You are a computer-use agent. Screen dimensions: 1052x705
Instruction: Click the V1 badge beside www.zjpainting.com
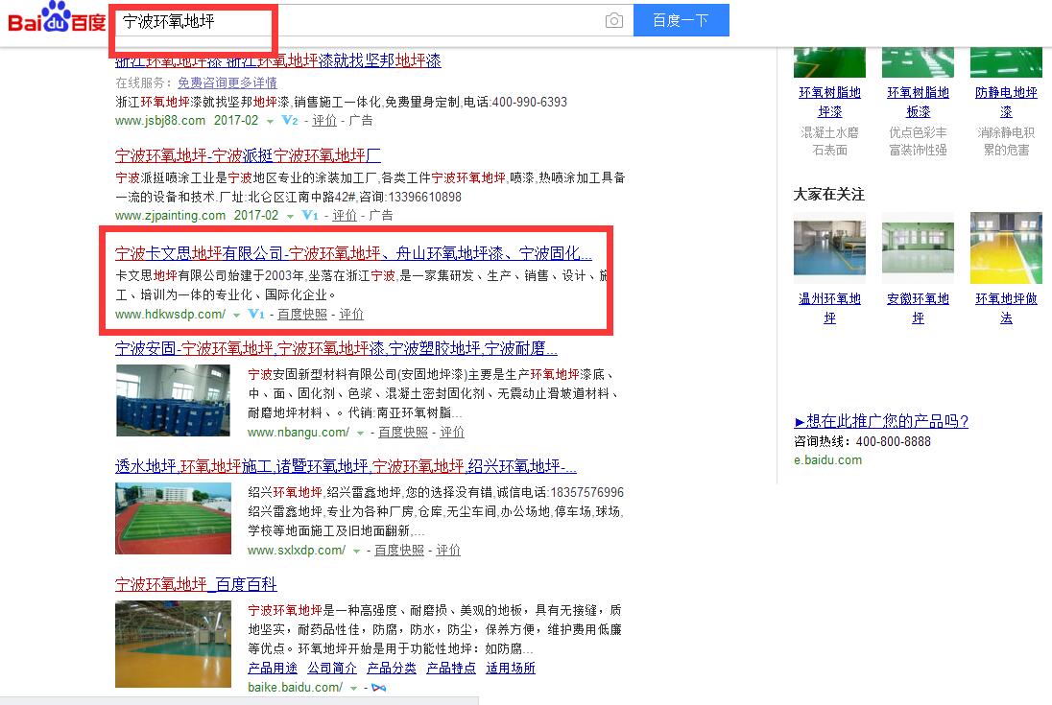[x=310, y=215]
